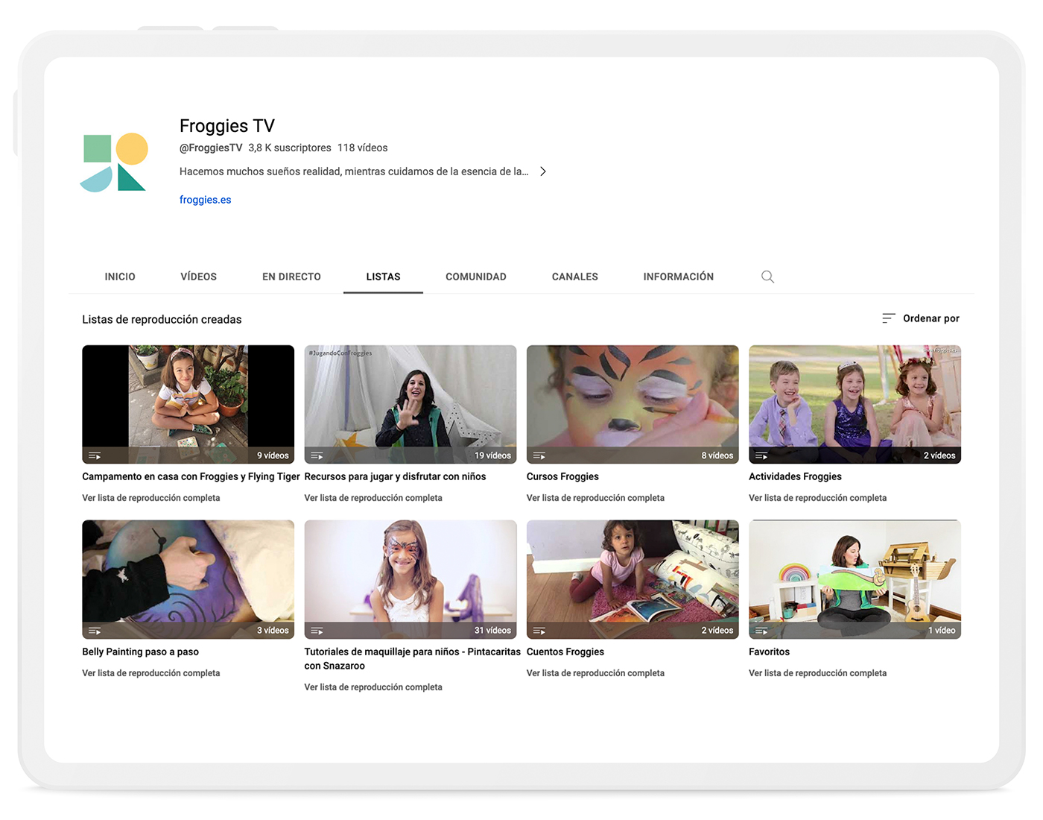The image size is (1043, 820).
Task: Click playlist icon on Tutoriales de maquillaje thumbnail
Action: point(317,631)
